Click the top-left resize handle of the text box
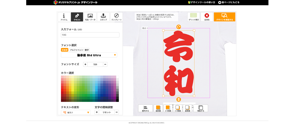This screenshot has width=295, height=128. point(163,30)
